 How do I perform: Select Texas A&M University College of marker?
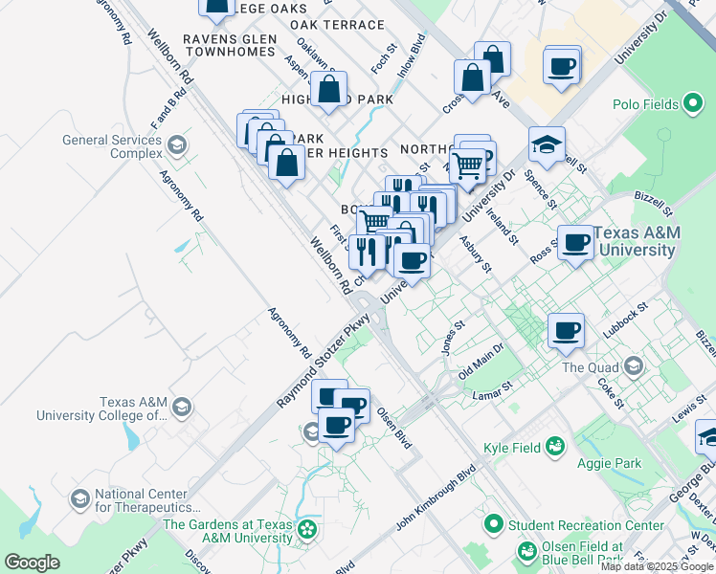point(182,407)
